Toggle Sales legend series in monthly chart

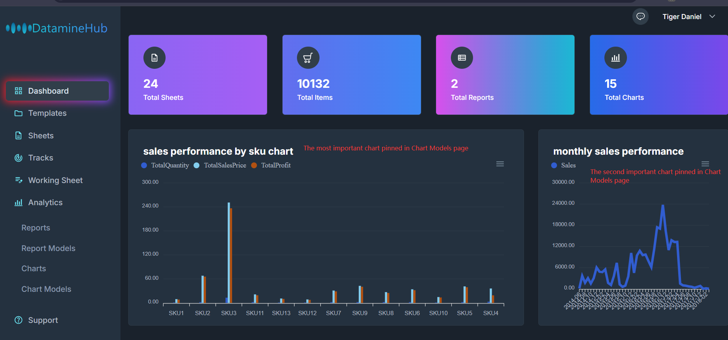coord(564,166)
